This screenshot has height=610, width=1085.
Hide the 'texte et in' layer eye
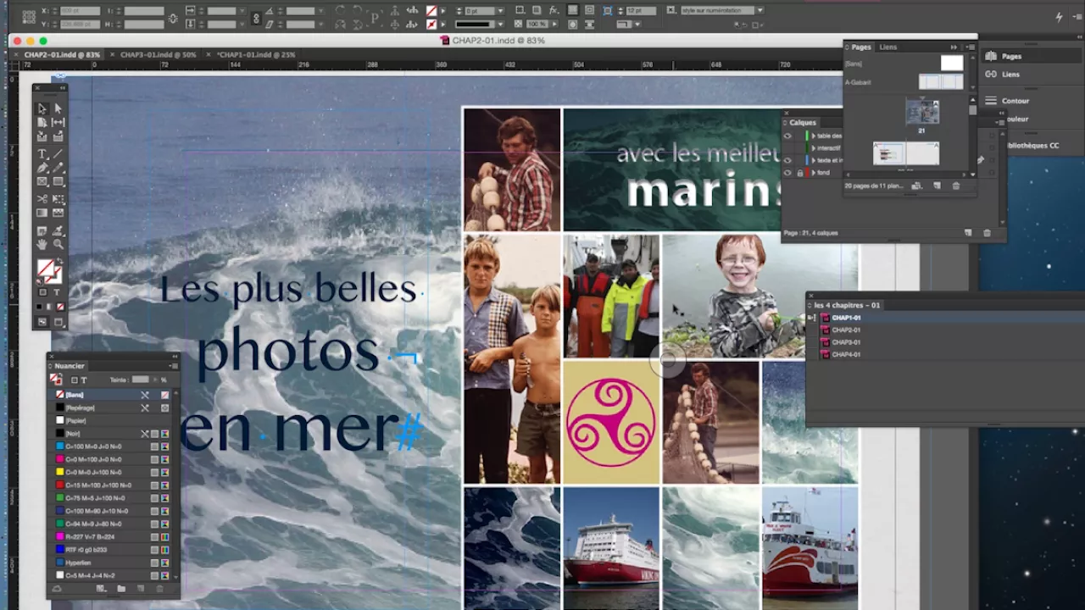click(787, 160)
